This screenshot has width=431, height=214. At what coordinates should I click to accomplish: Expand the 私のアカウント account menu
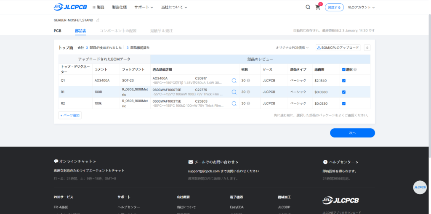pos(361,7)
